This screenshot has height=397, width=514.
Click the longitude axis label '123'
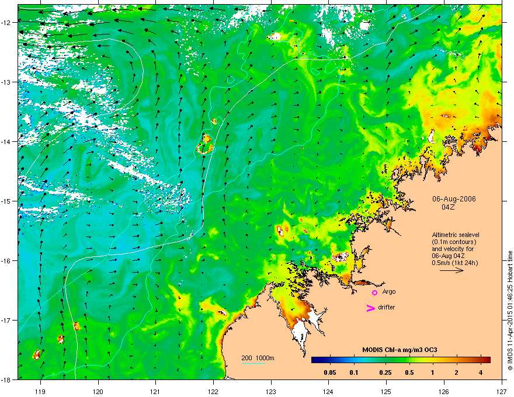pyautogui.click(x=271, y=391)
